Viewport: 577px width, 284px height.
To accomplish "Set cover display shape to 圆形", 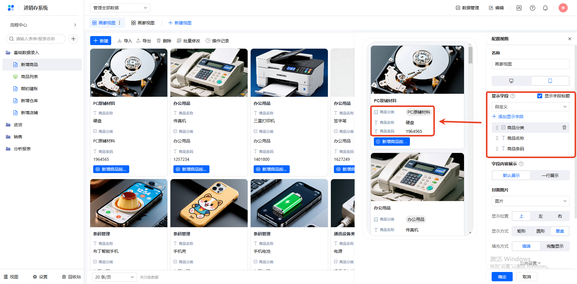I will click(540, 231).
